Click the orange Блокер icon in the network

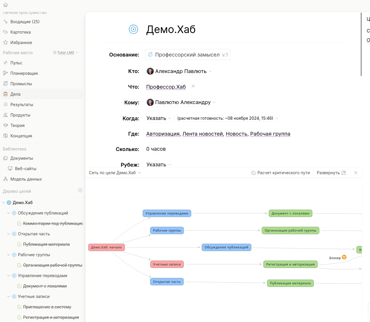(x=344, y=257)
